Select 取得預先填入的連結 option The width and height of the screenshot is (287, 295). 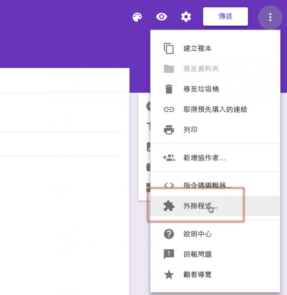tap(215, 109)
